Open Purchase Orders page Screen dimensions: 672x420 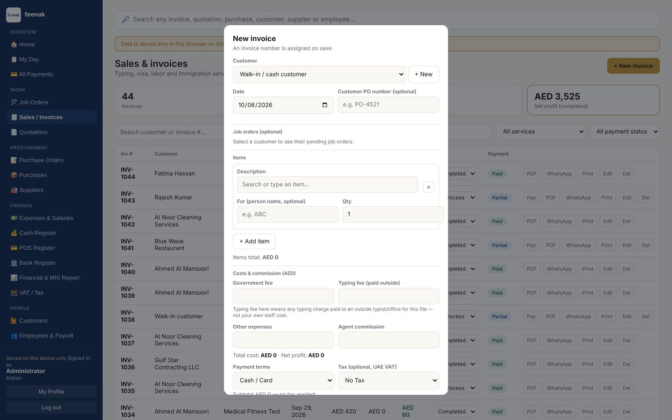point(51,160)
